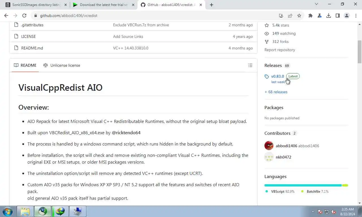Open abbodi1406 contributor profile name
The image size is (362, 217).
pos(286,146)
